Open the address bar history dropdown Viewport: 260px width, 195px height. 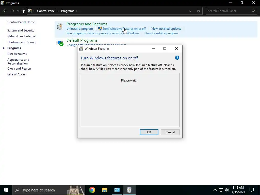click(190, 11)
